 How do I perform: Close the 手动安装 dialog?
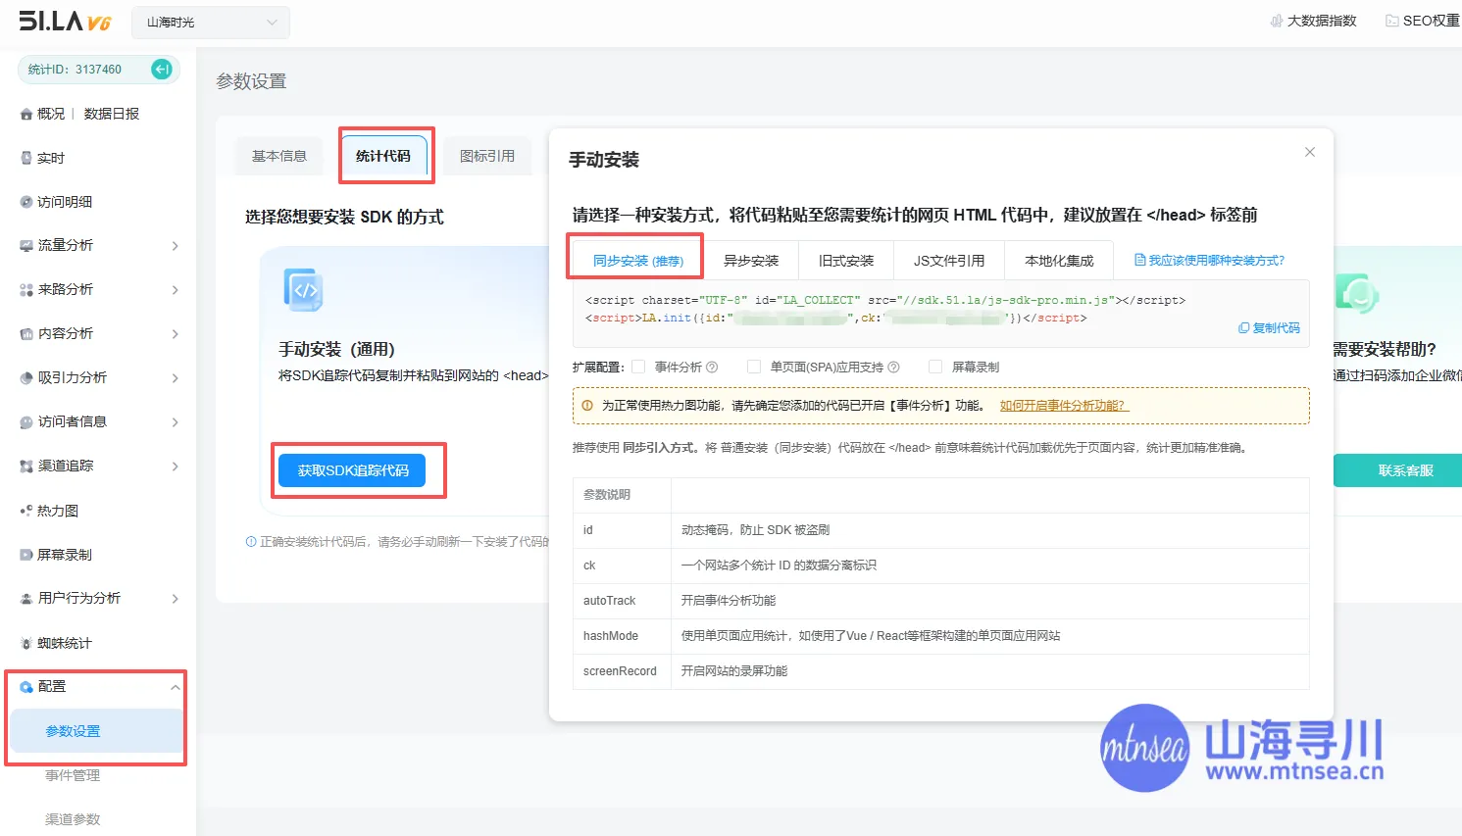pos(1310,152)
